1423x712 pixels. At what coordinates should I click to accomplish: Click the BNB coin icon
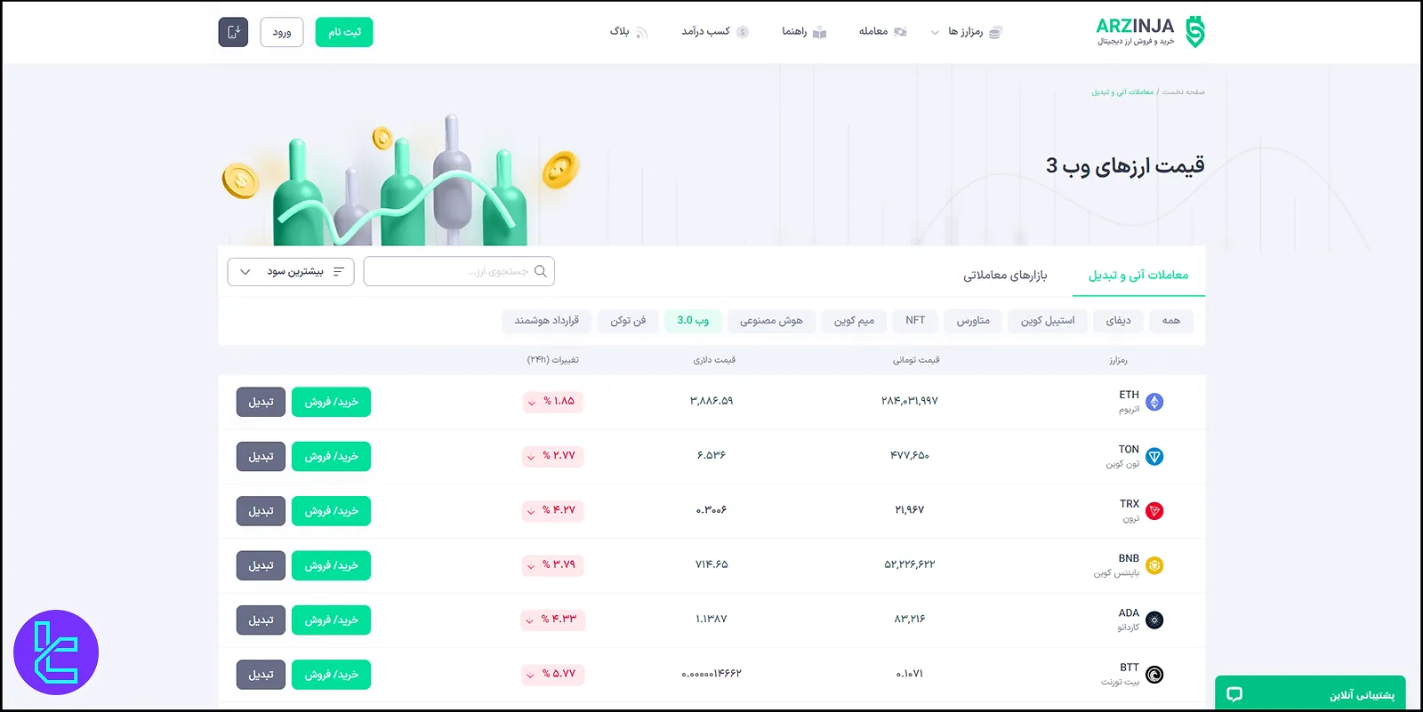(x=1154, y=565)
